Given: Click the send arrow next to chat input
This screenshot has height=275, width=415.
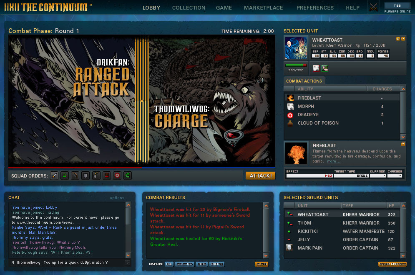Looking at the screenshot, I should [127, 262].
